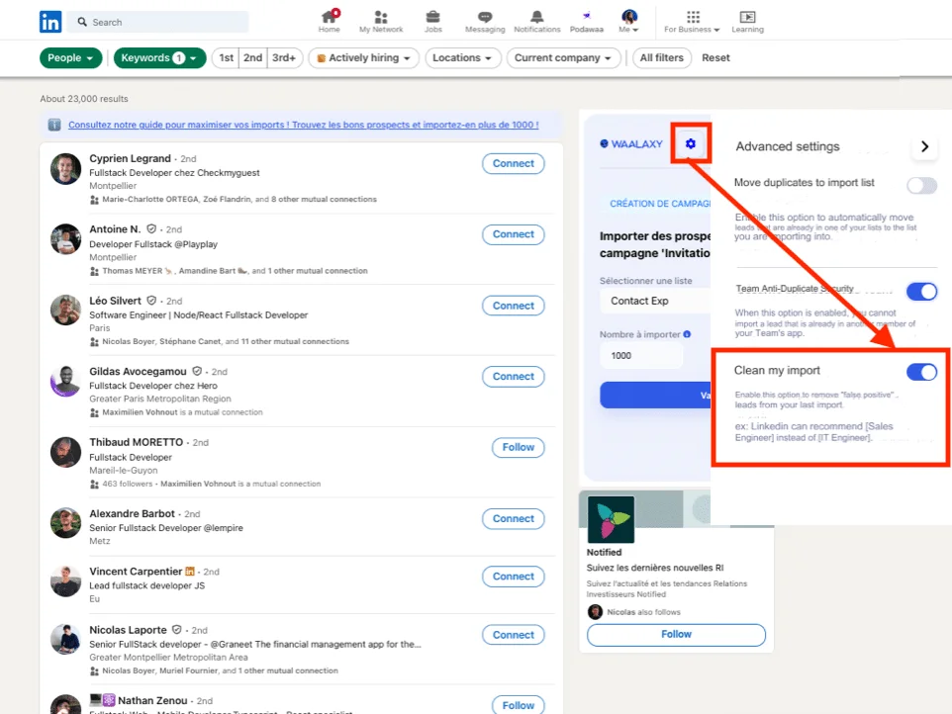Open Alexandre Barbot's profile photo
Image resolution: width=952 pixels, height=714 pixels.
click(x=65, y=523)
